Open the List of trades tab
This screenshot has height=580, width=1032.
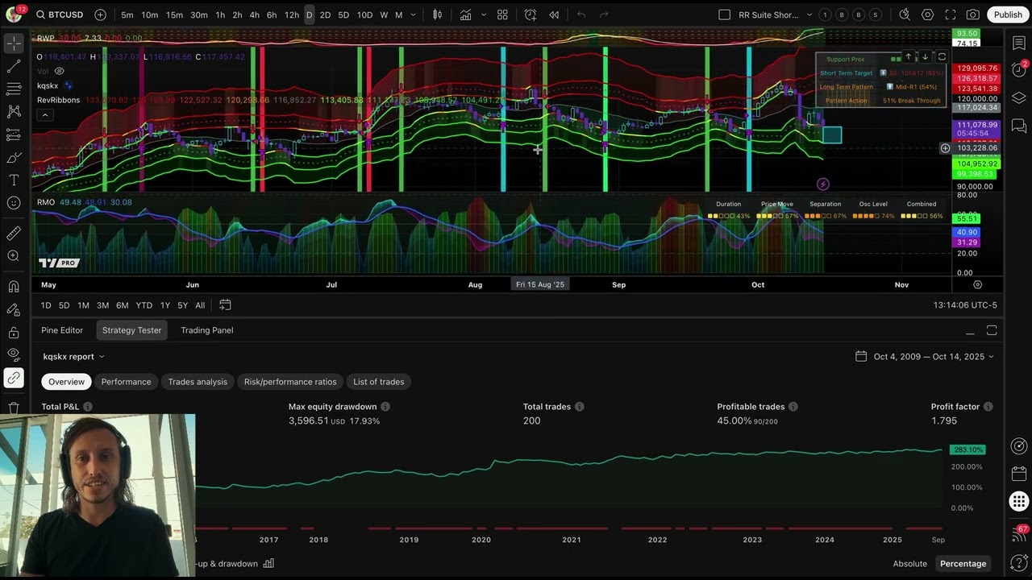click(379, 382)
